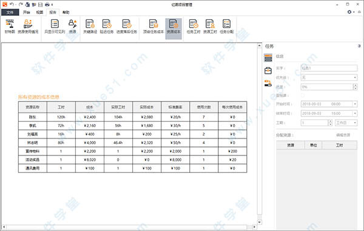Click the settings gear icon at top right
The height and width of the screenshot is (231, 364).
pyautogui.click(x=349, y=12)
